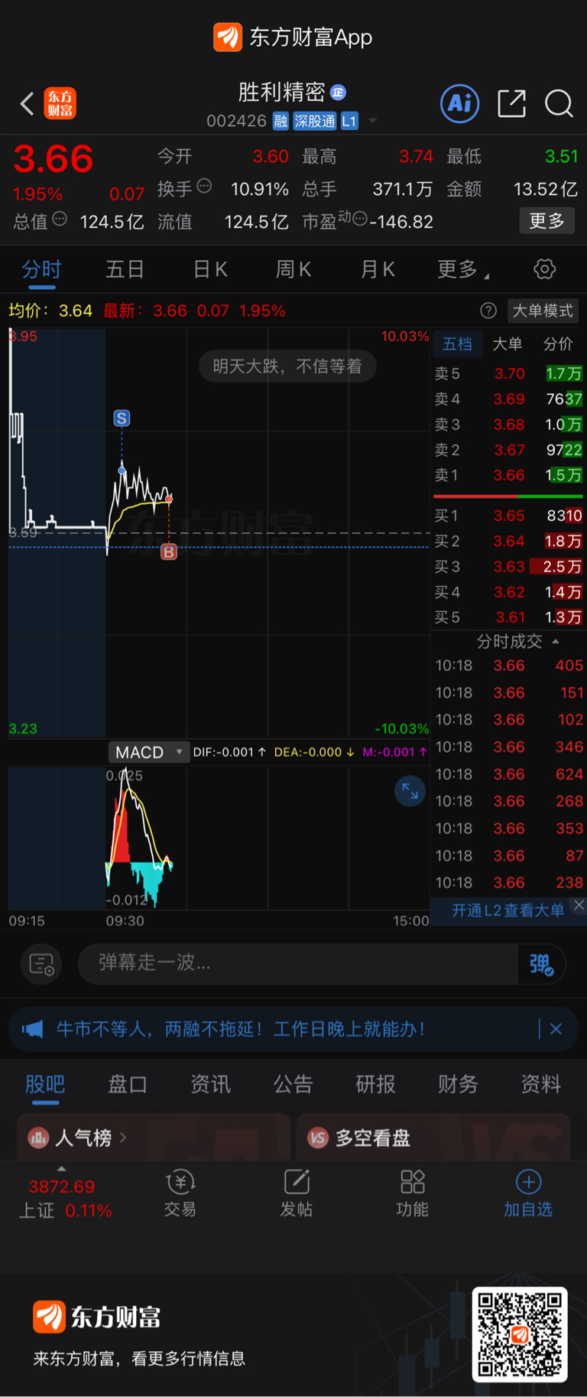587x1397 pixels.
Task: Tap the 更多 quote details button
Action: point(547,221)
